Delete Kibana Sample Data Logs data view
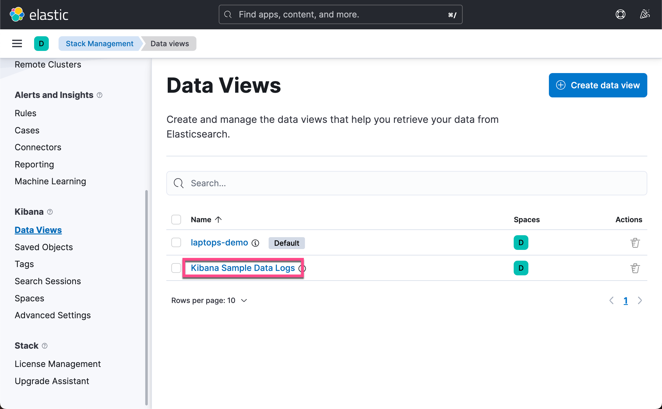Image resolution: width=662 pixels, height=409 pixels. pos(635,268)
